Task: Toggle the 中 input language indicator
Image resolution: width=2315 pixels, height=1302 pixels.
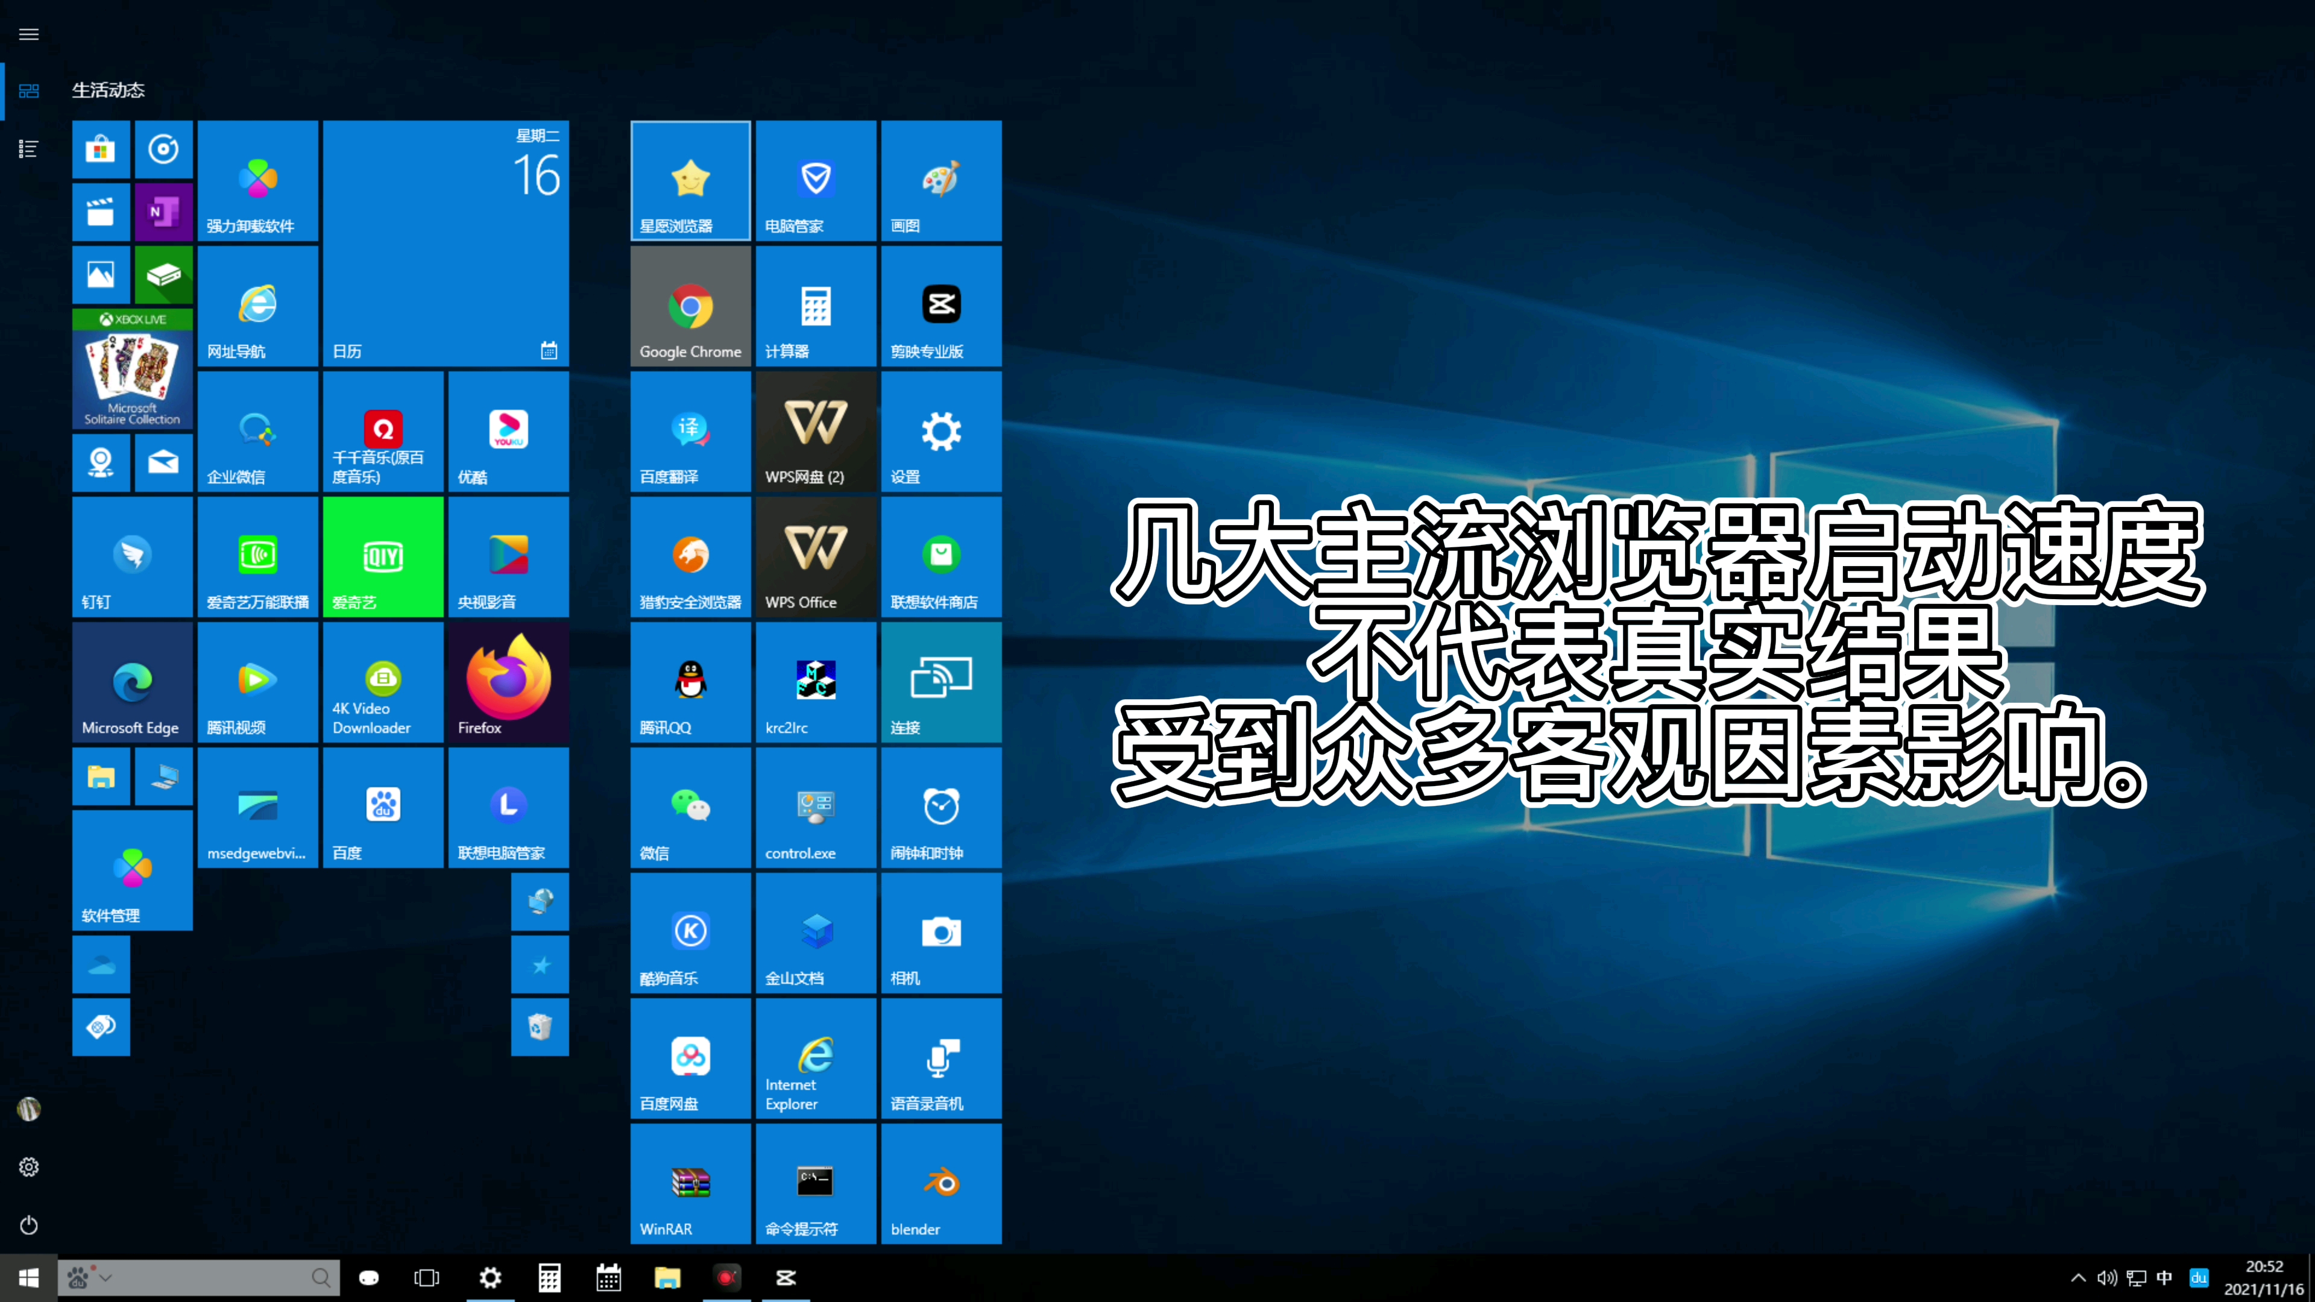Action: click(2164, 1278)
